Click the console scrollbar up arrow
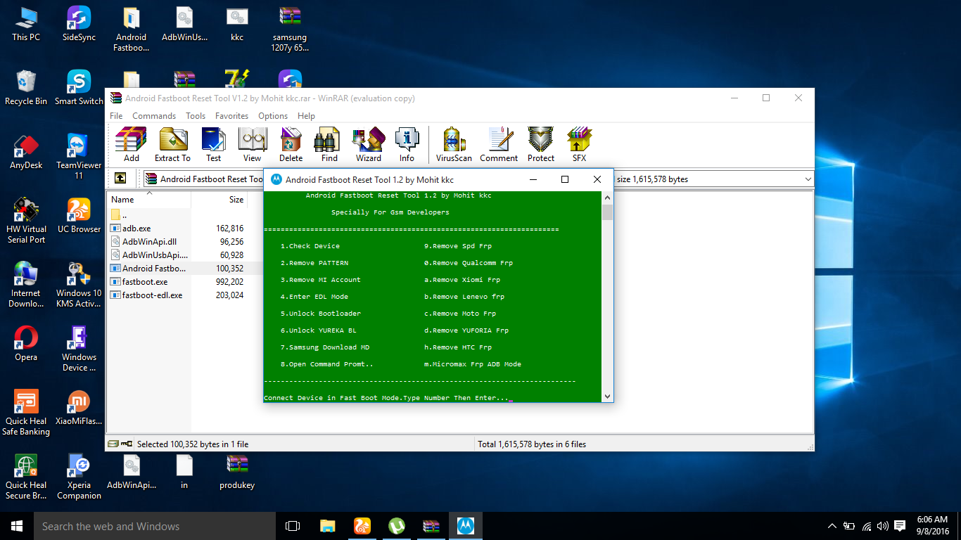The height and width of the screenshot is (540, 961). [x=607, y=197]
